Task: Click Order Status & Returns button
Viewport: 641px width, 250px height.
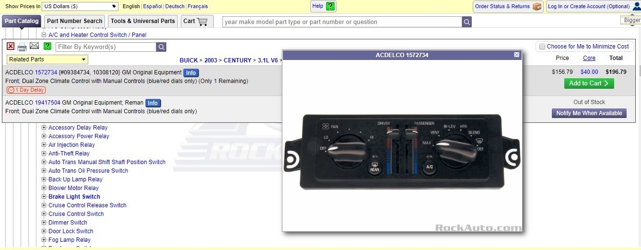Action: [508, 6]
